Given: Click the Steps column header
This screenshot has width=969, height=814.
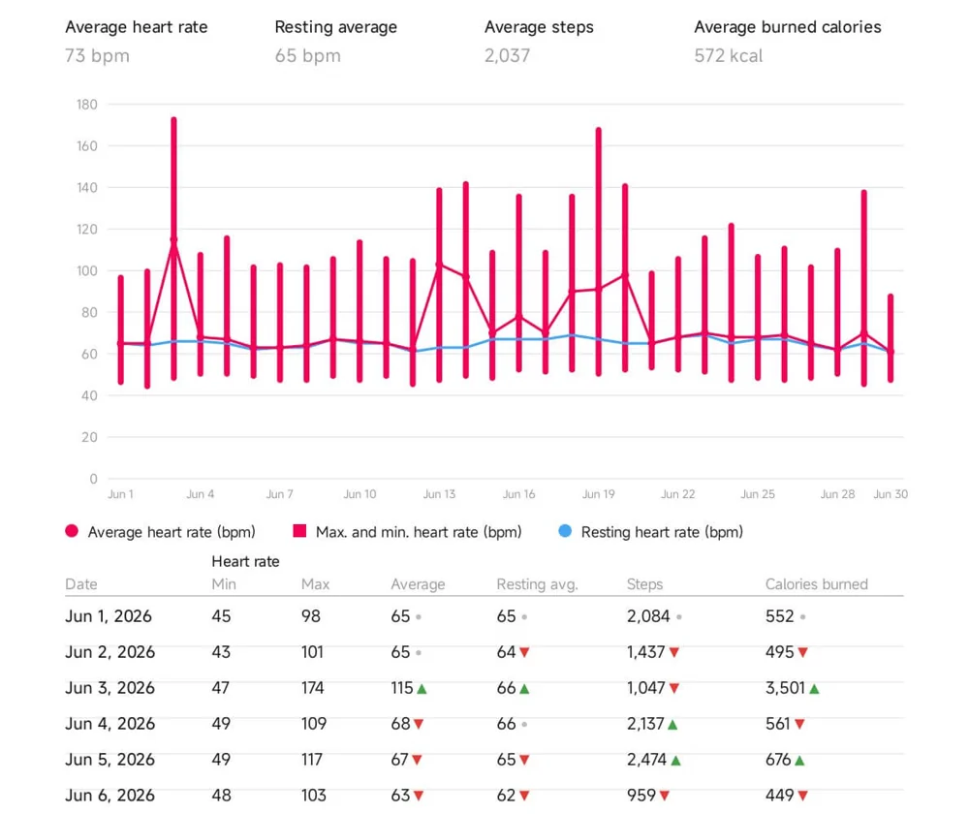Looking at the screenshot, I should coord(644,584).
